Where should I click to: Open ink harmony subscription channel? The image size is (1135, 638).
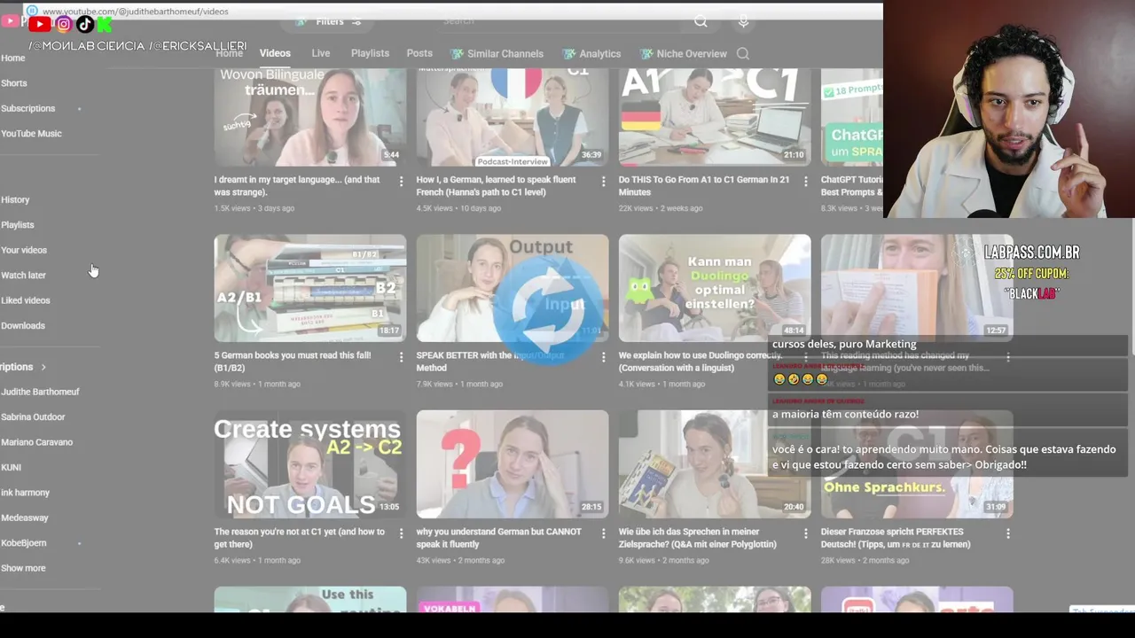(x=25, y=493)
